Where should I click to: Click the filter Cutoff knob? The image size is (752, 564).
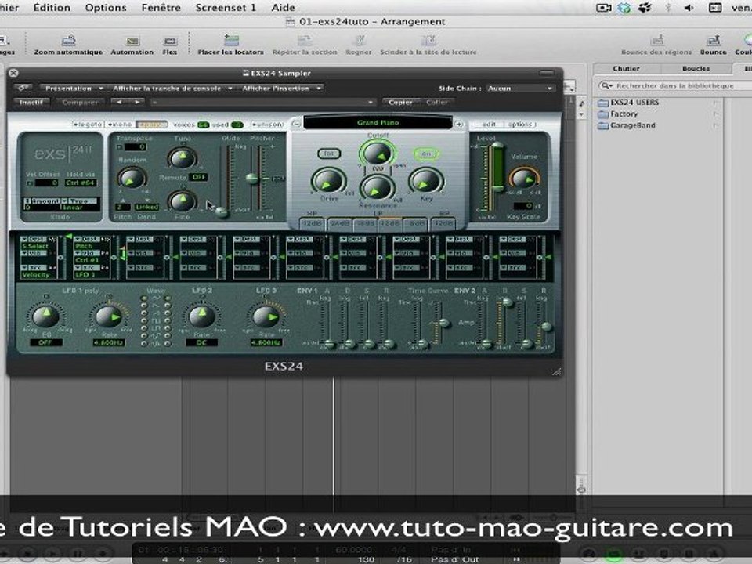(378, 154)
